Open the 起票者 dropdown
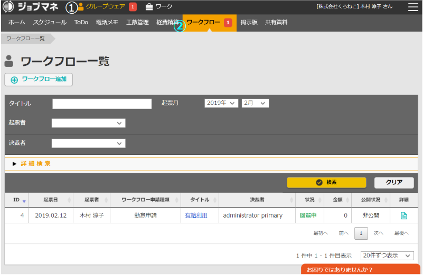423x275 pixels. (89, 123)
